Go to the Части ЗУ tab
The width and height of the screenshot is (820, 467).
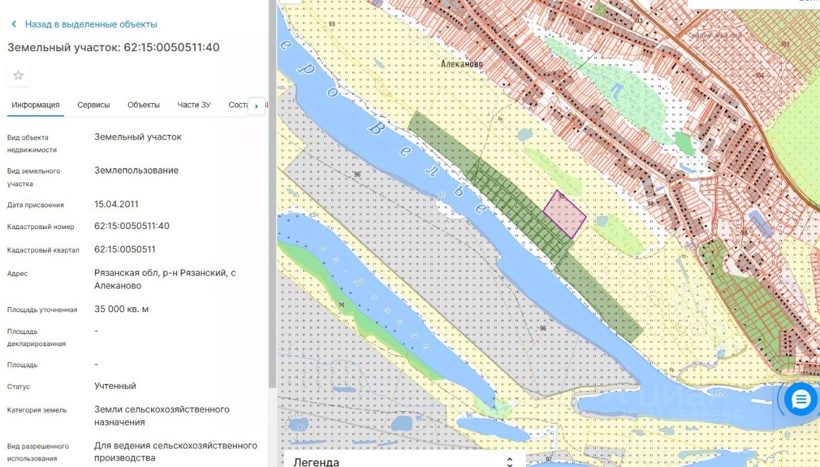(194, 105)
